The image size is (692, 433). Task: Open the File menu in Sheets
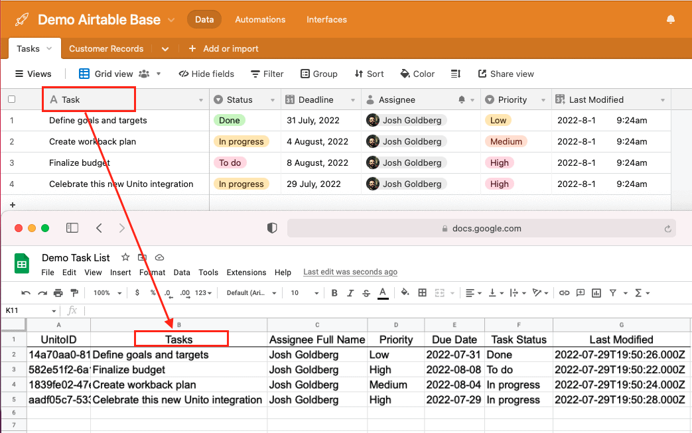tap(48, 273)
